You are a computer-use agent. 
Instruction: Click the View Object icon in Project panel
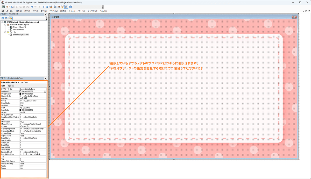(x=6, y=18)
